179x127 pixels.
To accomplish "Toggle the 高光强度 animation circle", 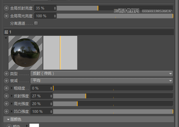I will [x=6, y=104].
